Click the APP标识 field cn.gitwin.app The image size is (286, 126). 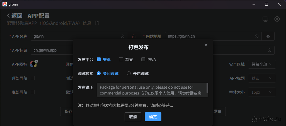[x=52, y=50]
